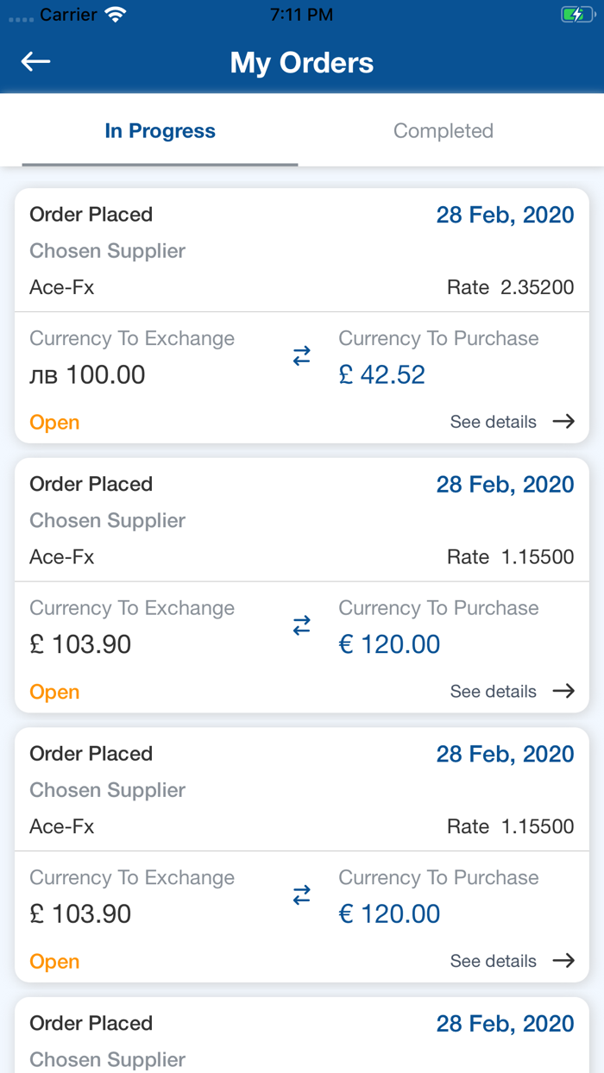Image resolution: width=604 pixels, height=1073 pixels.
Task: Tap the back arrow on My Orders screen
Action: tap(35, 60)
